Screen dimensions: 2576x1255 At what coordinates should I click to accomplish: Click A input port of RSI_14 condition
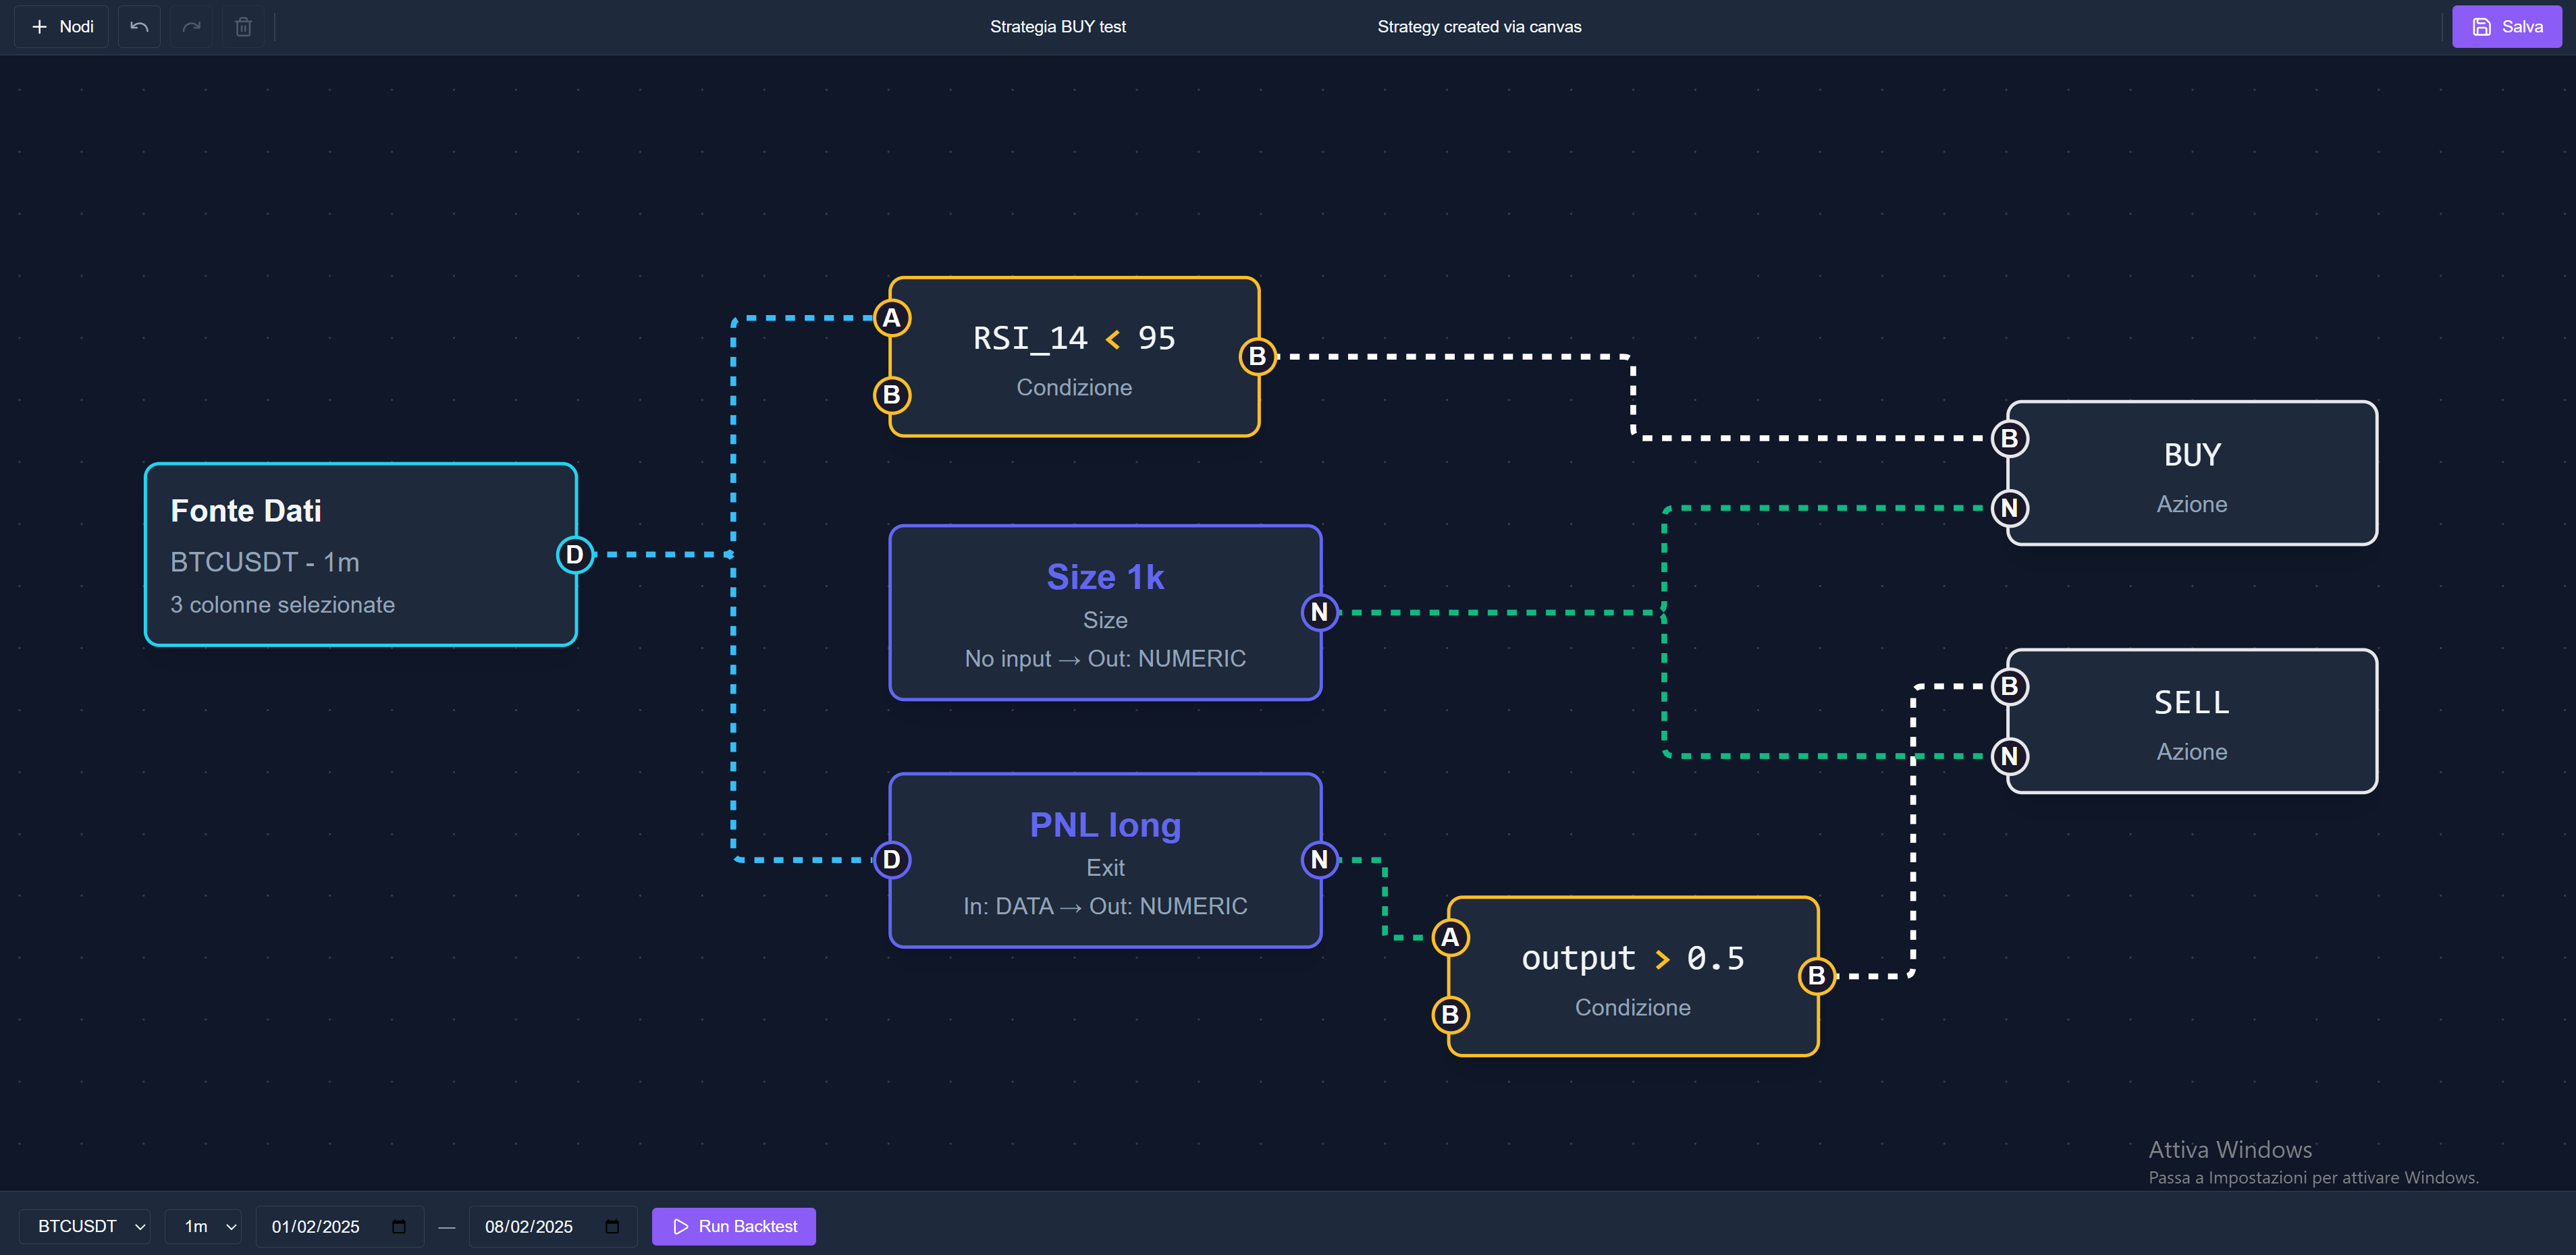click(891, 318)
